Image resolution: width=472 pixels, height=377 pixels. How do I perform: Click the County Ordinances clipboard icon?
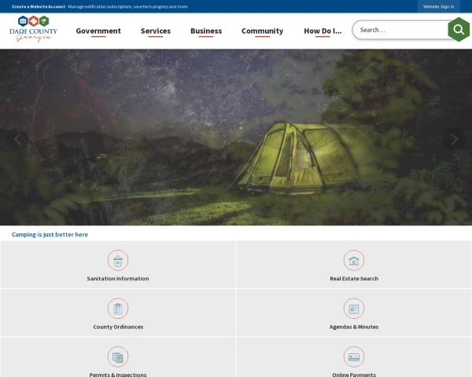pyautogui.click(x=118, y=309)
